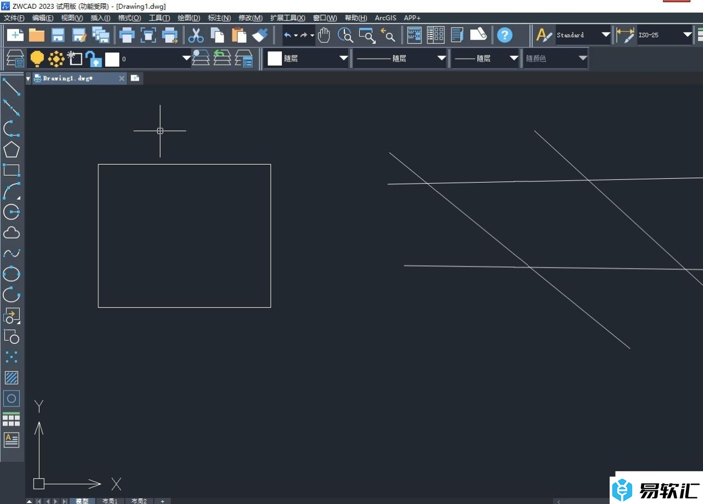Open the Layer Properties Manager icon
The image size is (703, 504).
click(15, 59)
